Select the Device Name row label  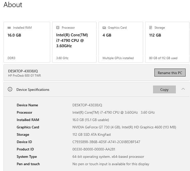coord(27,105)
